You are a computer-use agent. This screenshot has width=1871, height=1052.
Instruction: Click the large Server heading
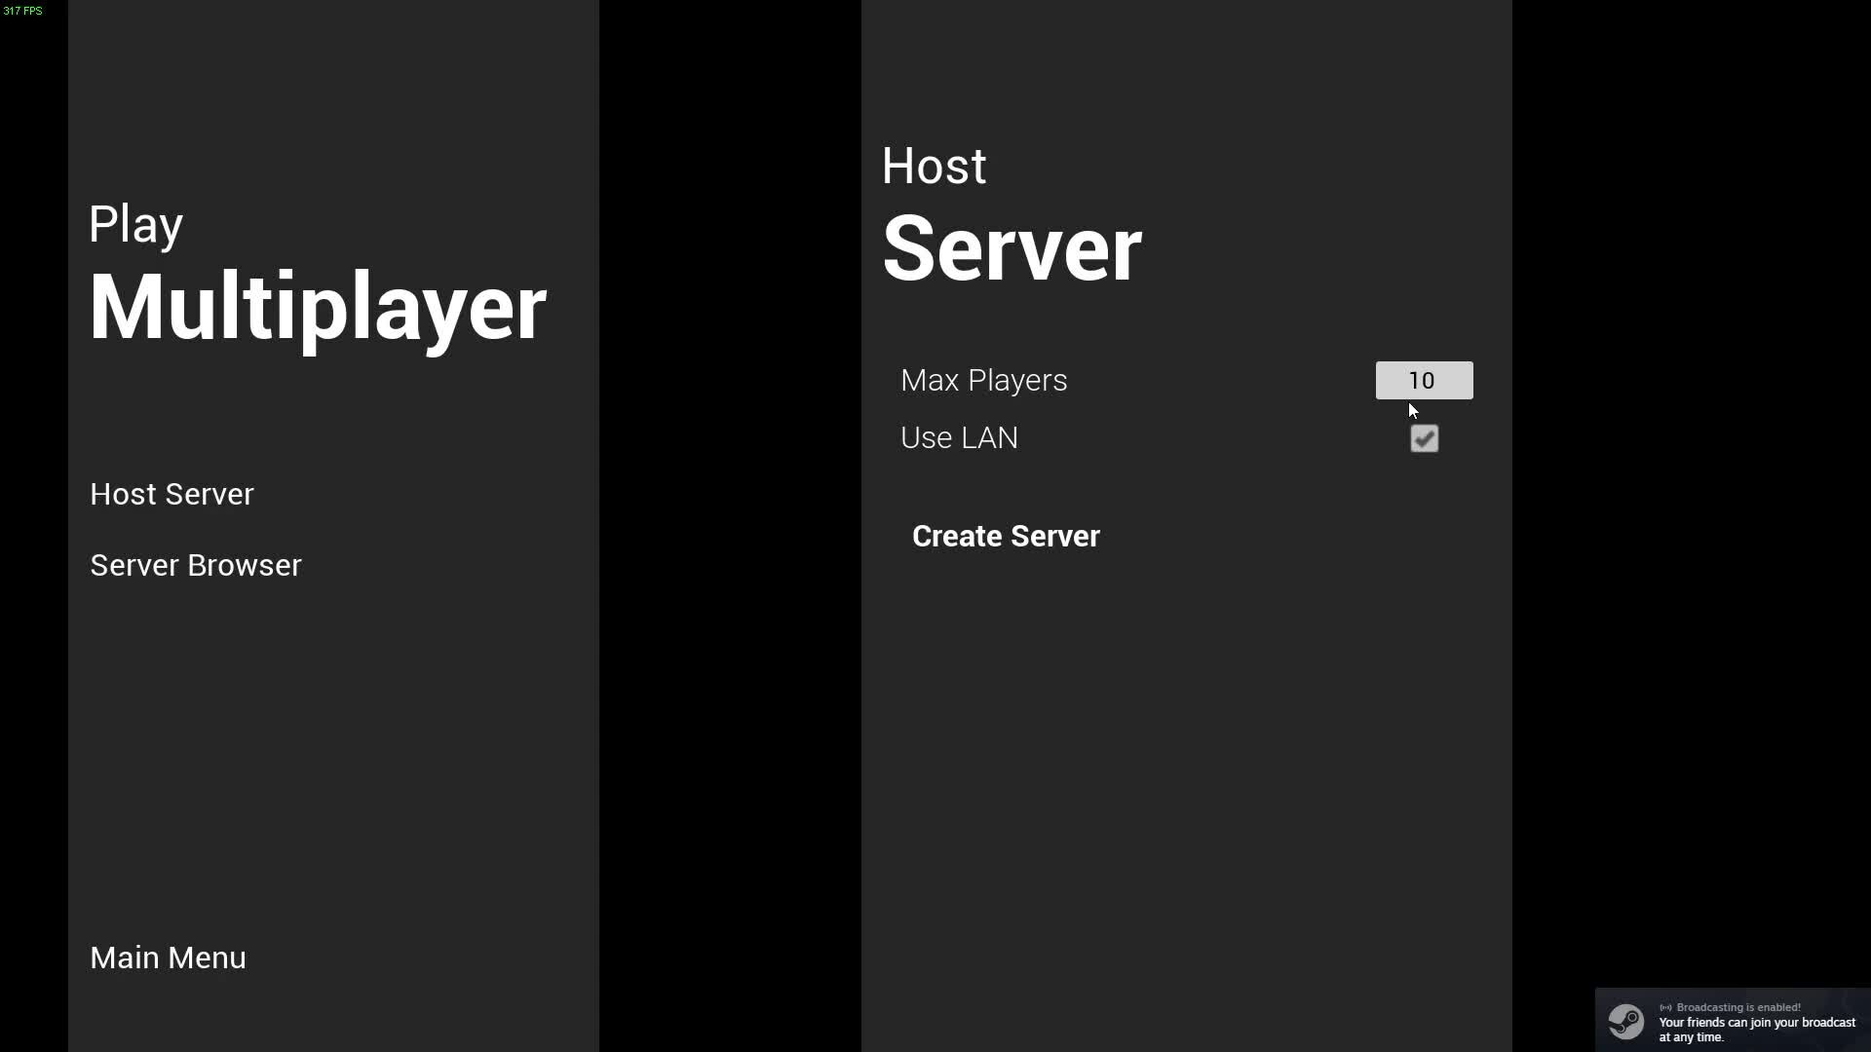pyautogui.click(x=1012, y=249)
